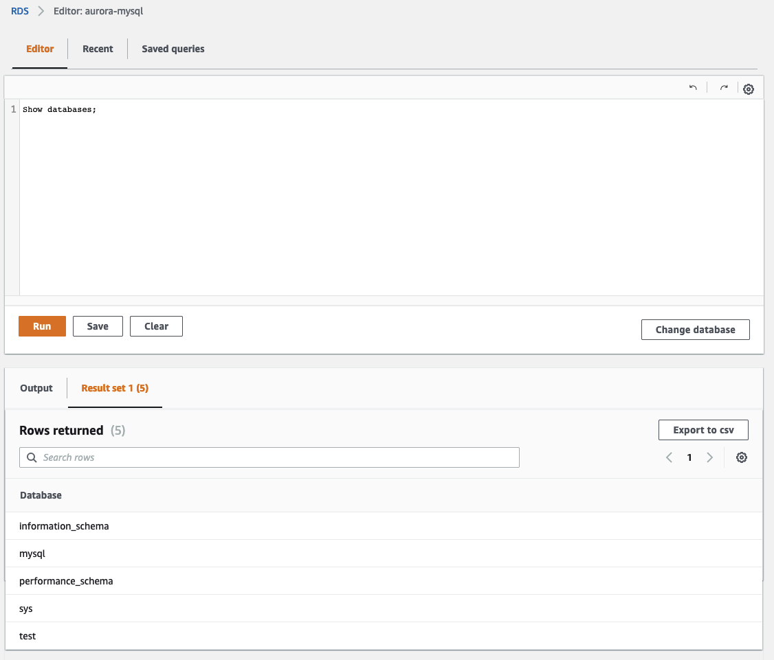The height and width of the screenshot is (660, 774).
Task: Undo the last query edit
Action: point(693,88)
